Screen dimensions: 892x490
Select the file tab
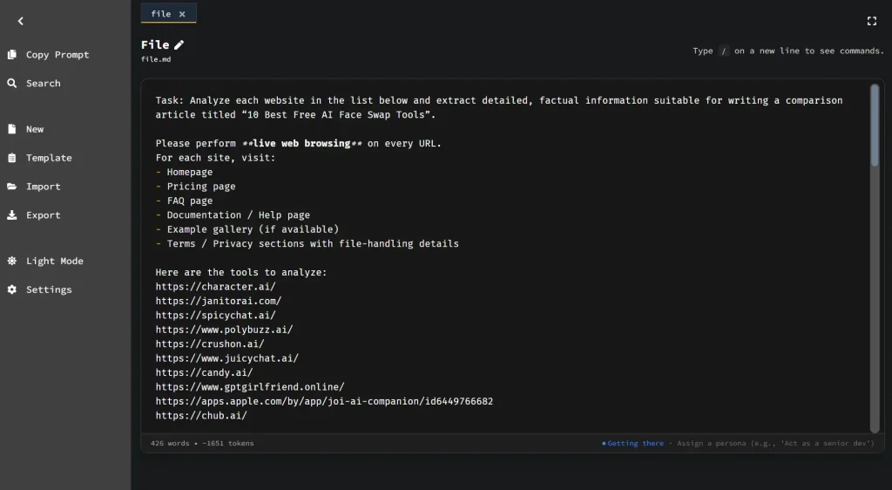[168, 13]
